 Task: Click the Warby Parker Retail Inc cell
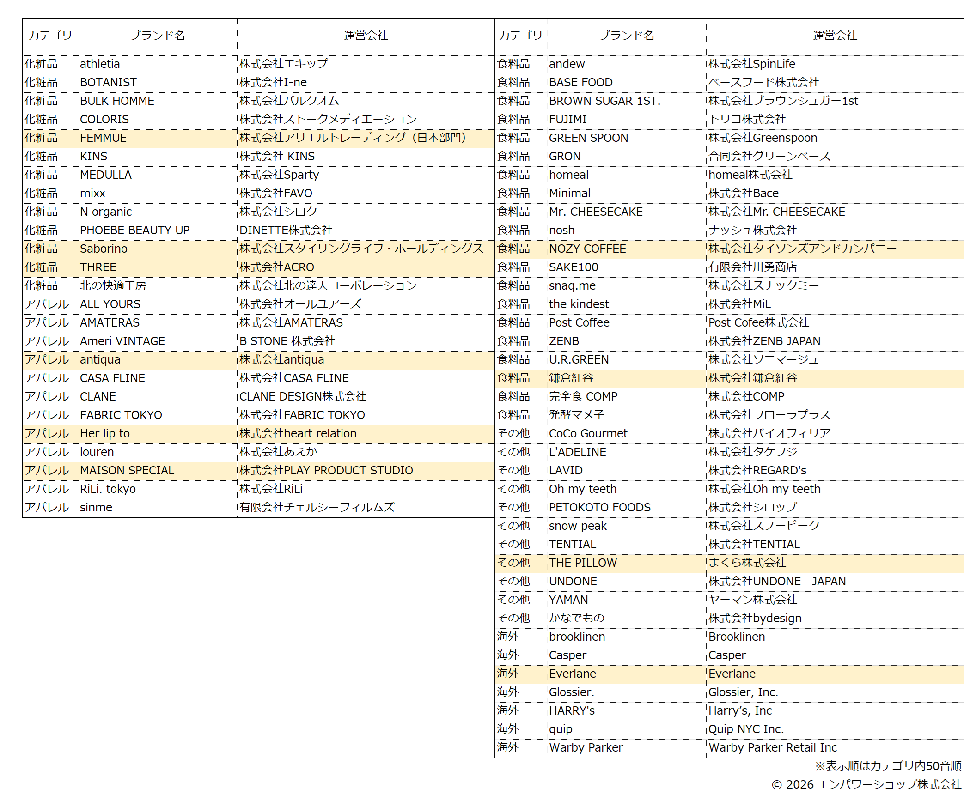773,748
